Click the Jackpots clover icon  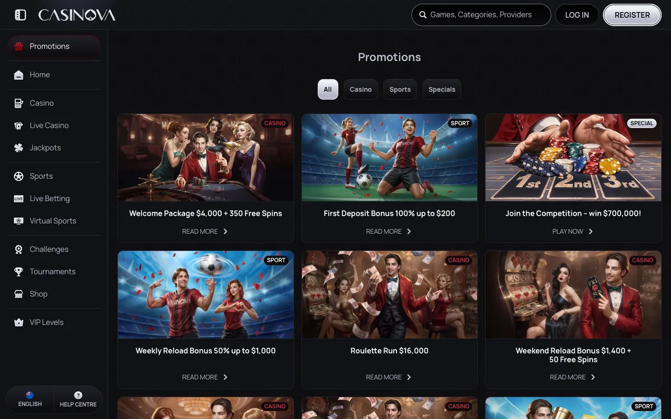[x=18, y=148]
